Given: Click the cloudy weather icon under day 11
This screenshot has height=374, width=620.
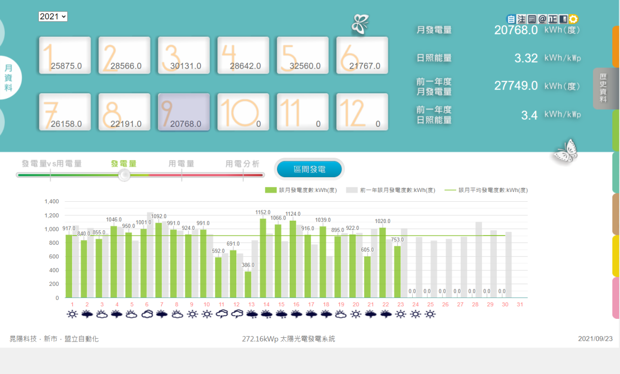Looking at the screenshot, I should tap(221, 314).
